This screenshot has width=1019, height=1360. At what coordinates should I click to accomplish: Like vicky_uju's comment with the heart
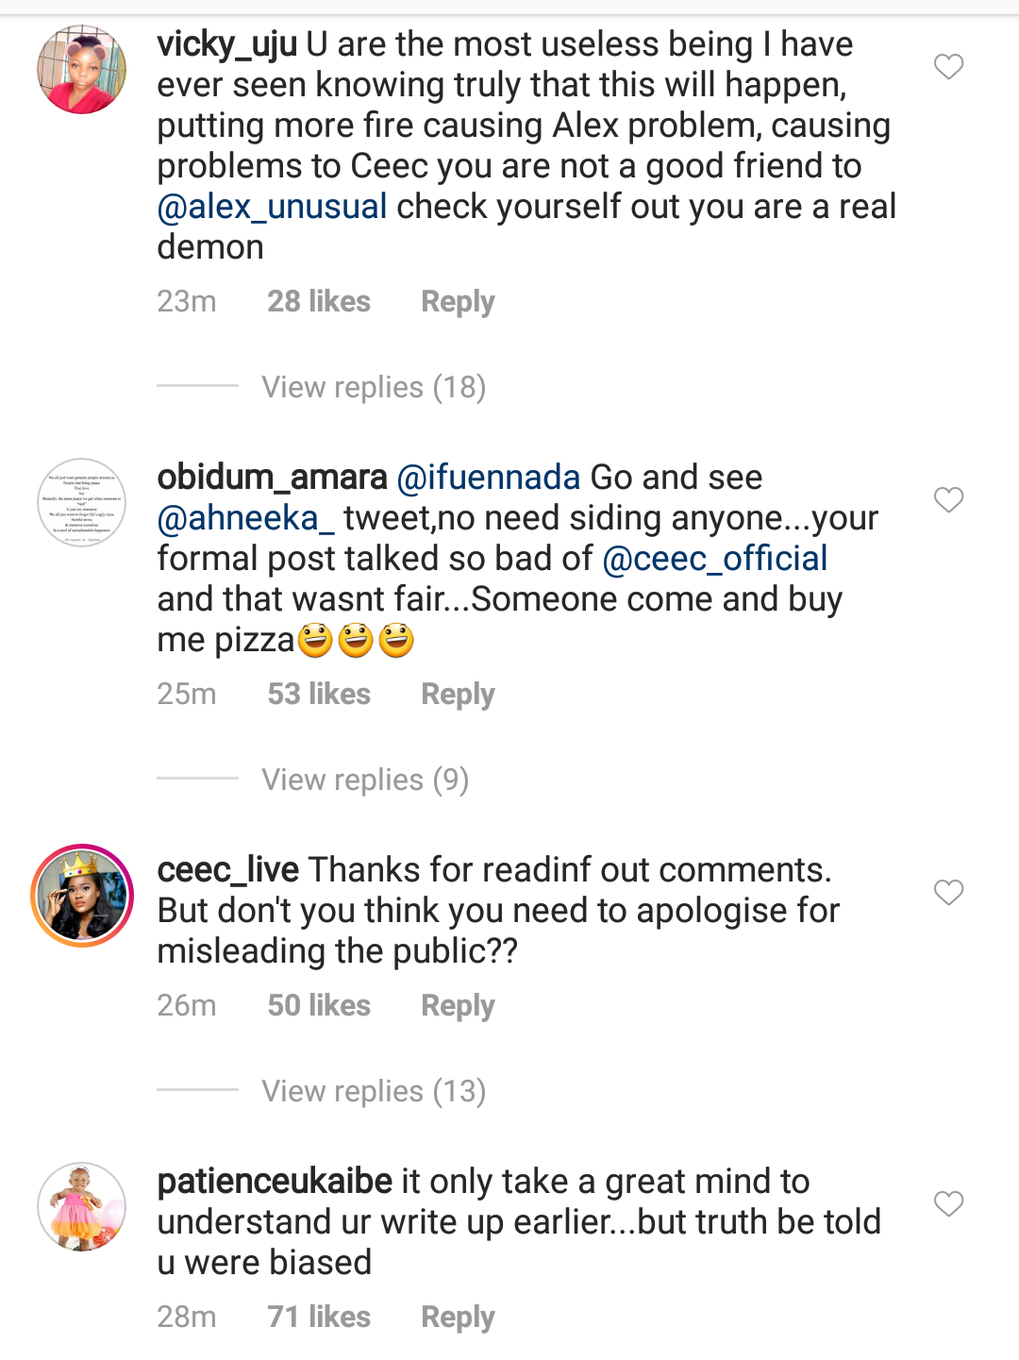tap(948, 67)
